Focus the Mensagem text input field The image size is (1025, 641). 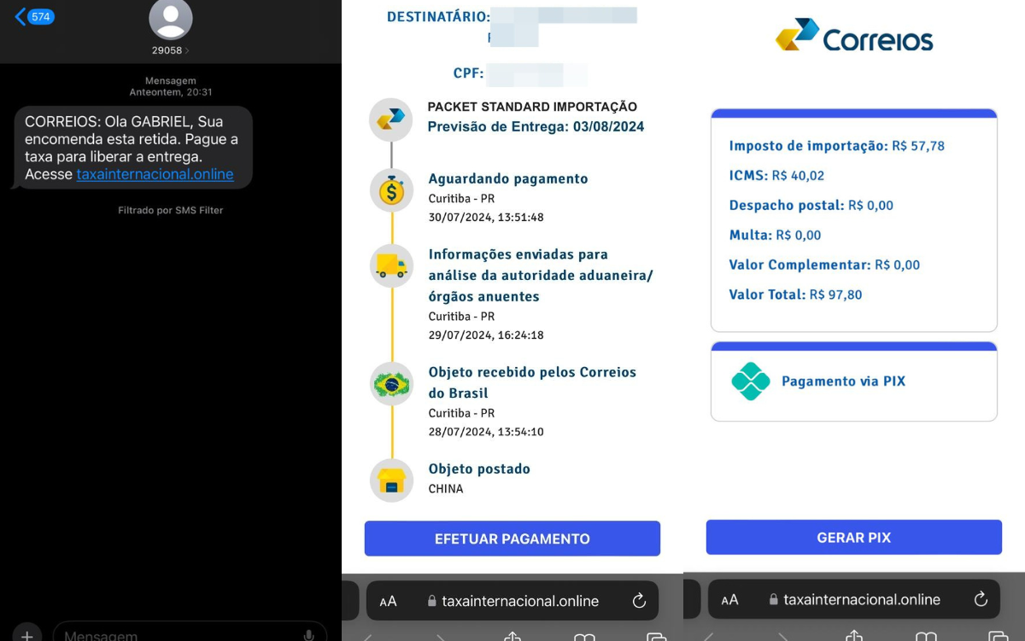pos(190,635)
